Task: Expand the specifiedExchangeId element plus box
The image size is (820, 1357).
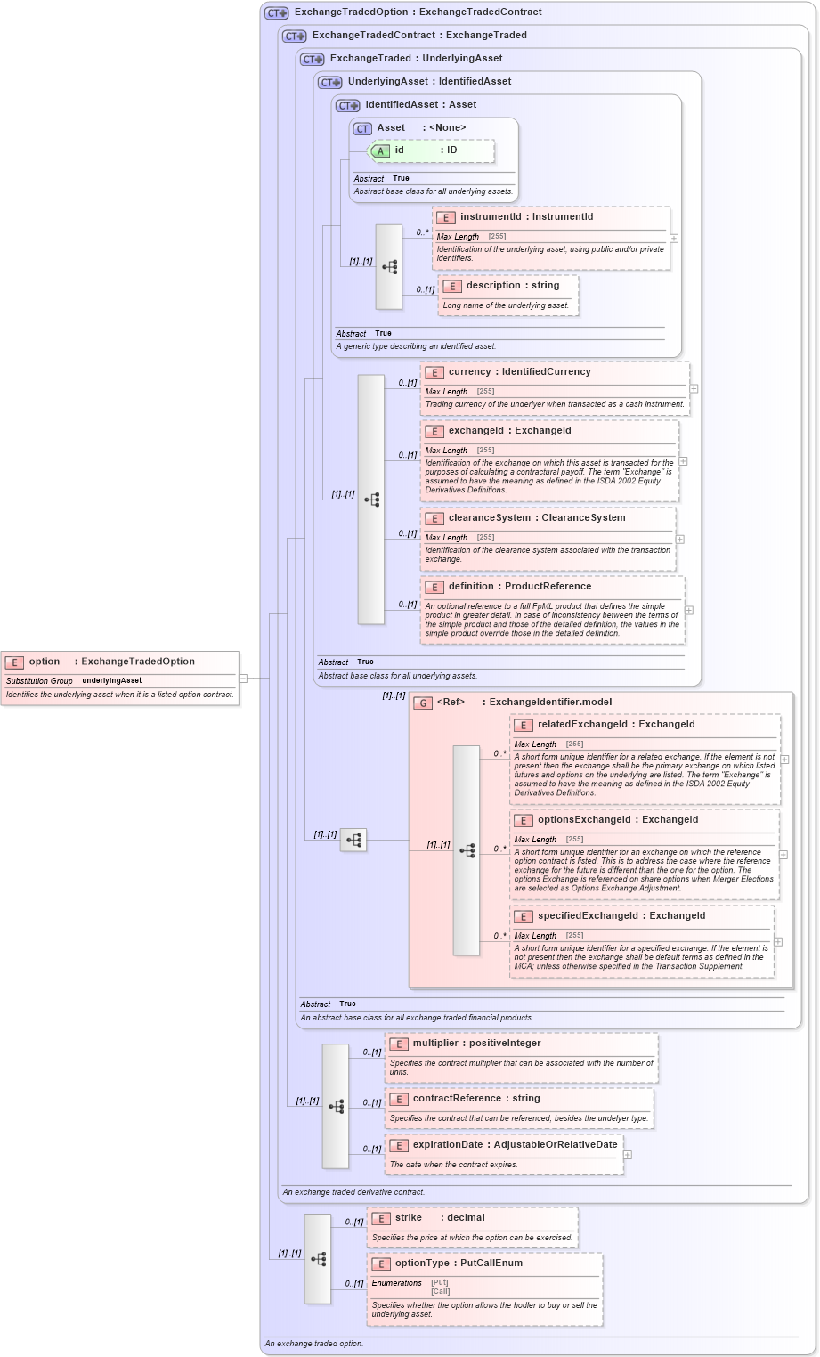Action: click(777, 941)
